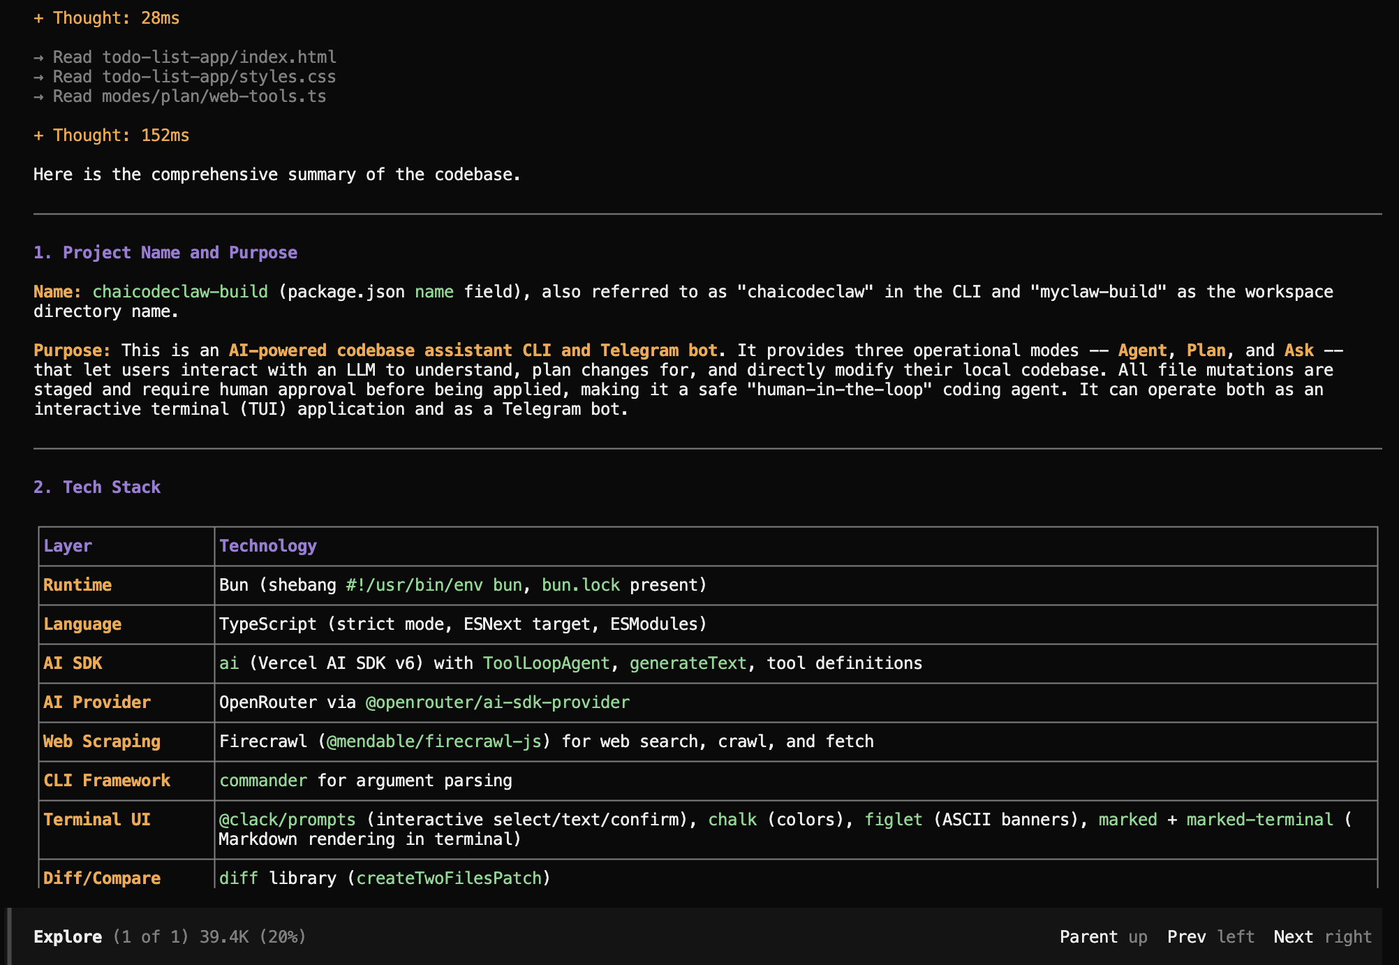This screenshot has height=965, width=1399.
Task: Click 'bun.lock' in Runtime row
Action: point(581,585)
